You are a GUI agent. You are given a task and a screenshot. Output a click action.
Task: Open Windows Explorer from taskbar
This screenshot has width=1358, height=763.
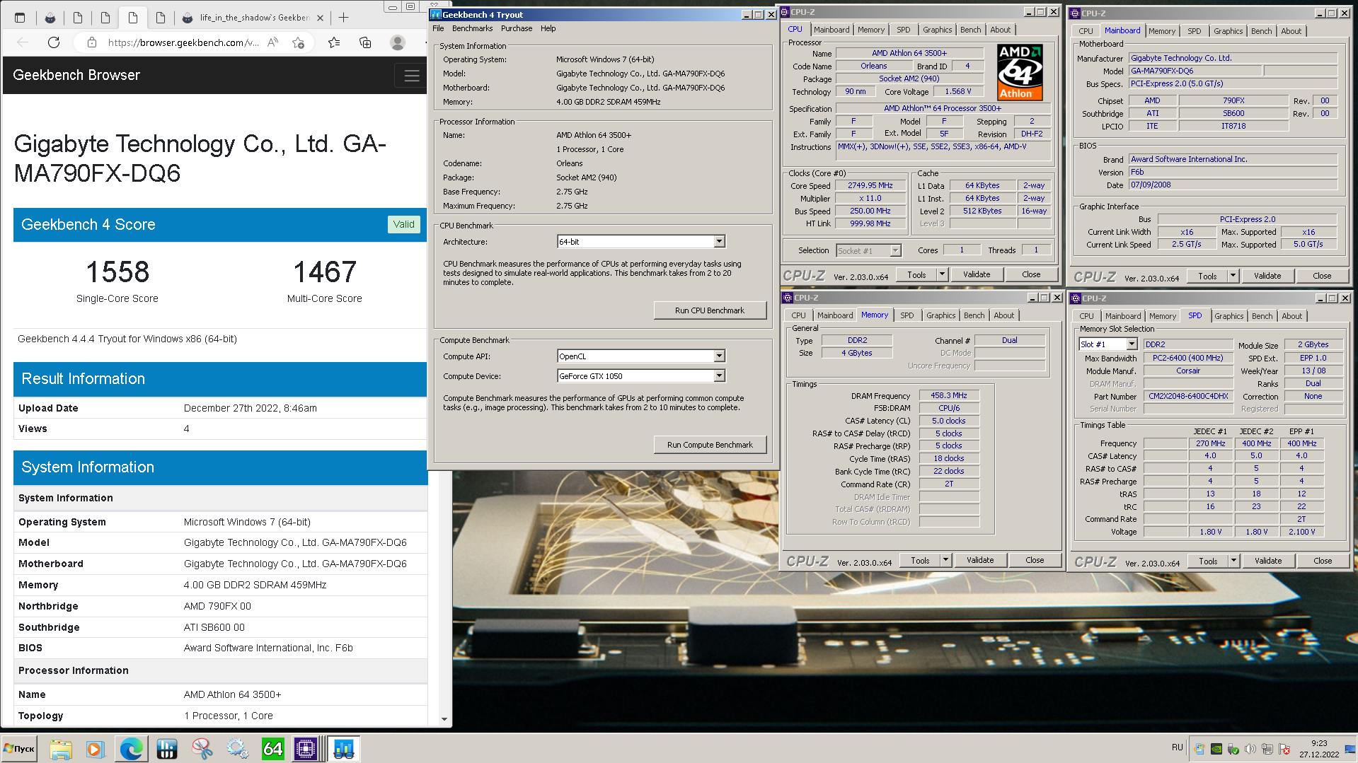coord(61,749)
